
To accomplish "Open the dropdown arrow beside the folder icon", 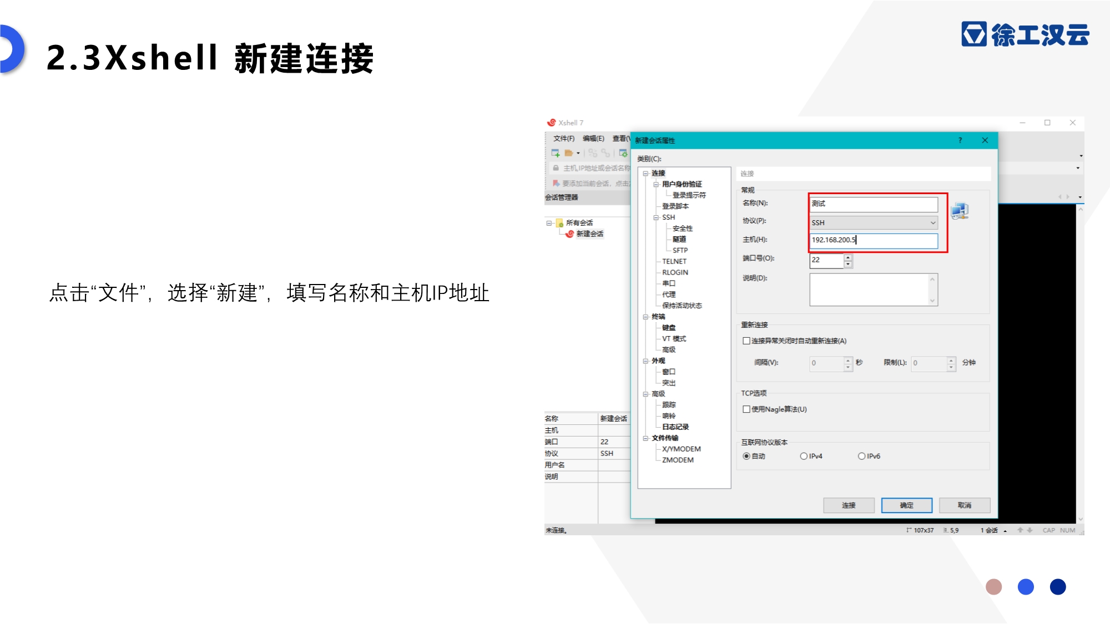I will pos(578,153).
